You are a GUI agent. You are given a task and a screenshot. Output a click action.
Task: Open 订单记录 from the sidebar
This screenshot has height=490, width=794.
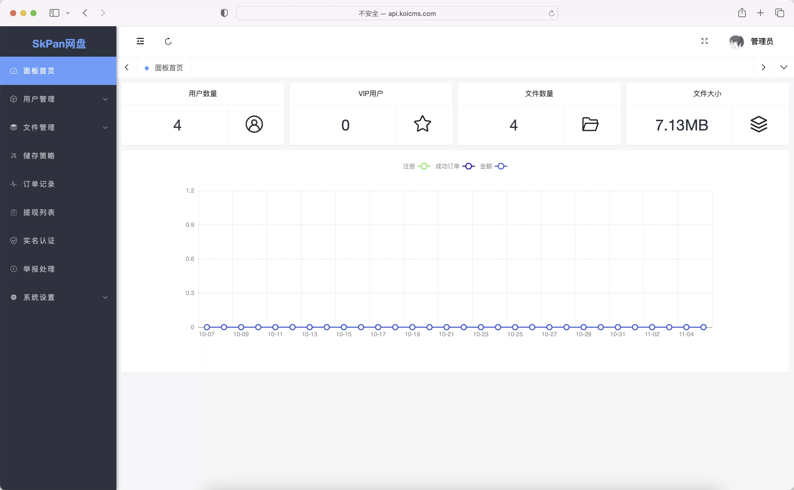tap(58, 184)
